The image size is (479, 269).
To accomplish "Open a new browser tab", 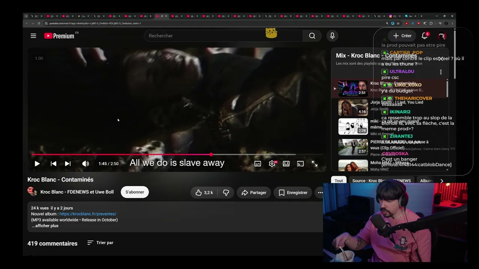I will [x=421, y=16].
